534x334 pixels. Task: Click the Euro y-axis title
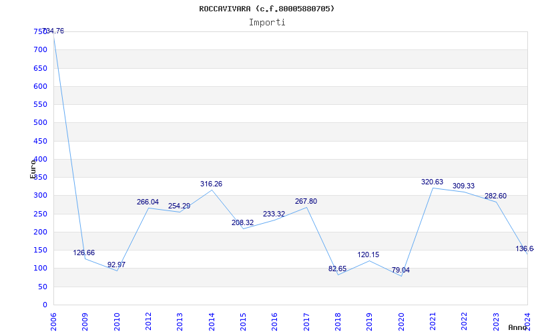point(33,168)
